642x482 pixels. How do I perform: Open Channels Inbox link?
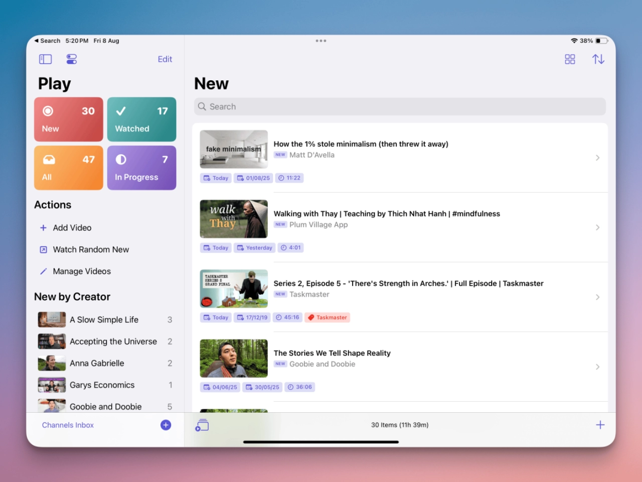[68, 425]
